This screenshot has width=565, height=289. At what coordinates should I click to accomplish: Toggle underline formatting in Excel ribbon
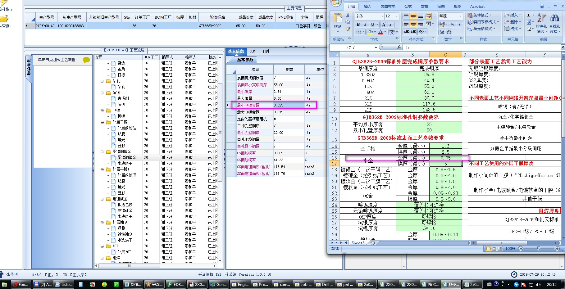[372, 25]
